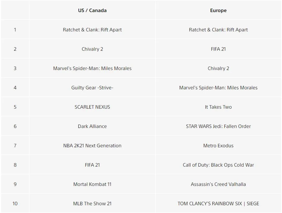Screen dimensions: 282x213
Task: Select Ratchet & Clank in Europe column
Action: [218, 30]
